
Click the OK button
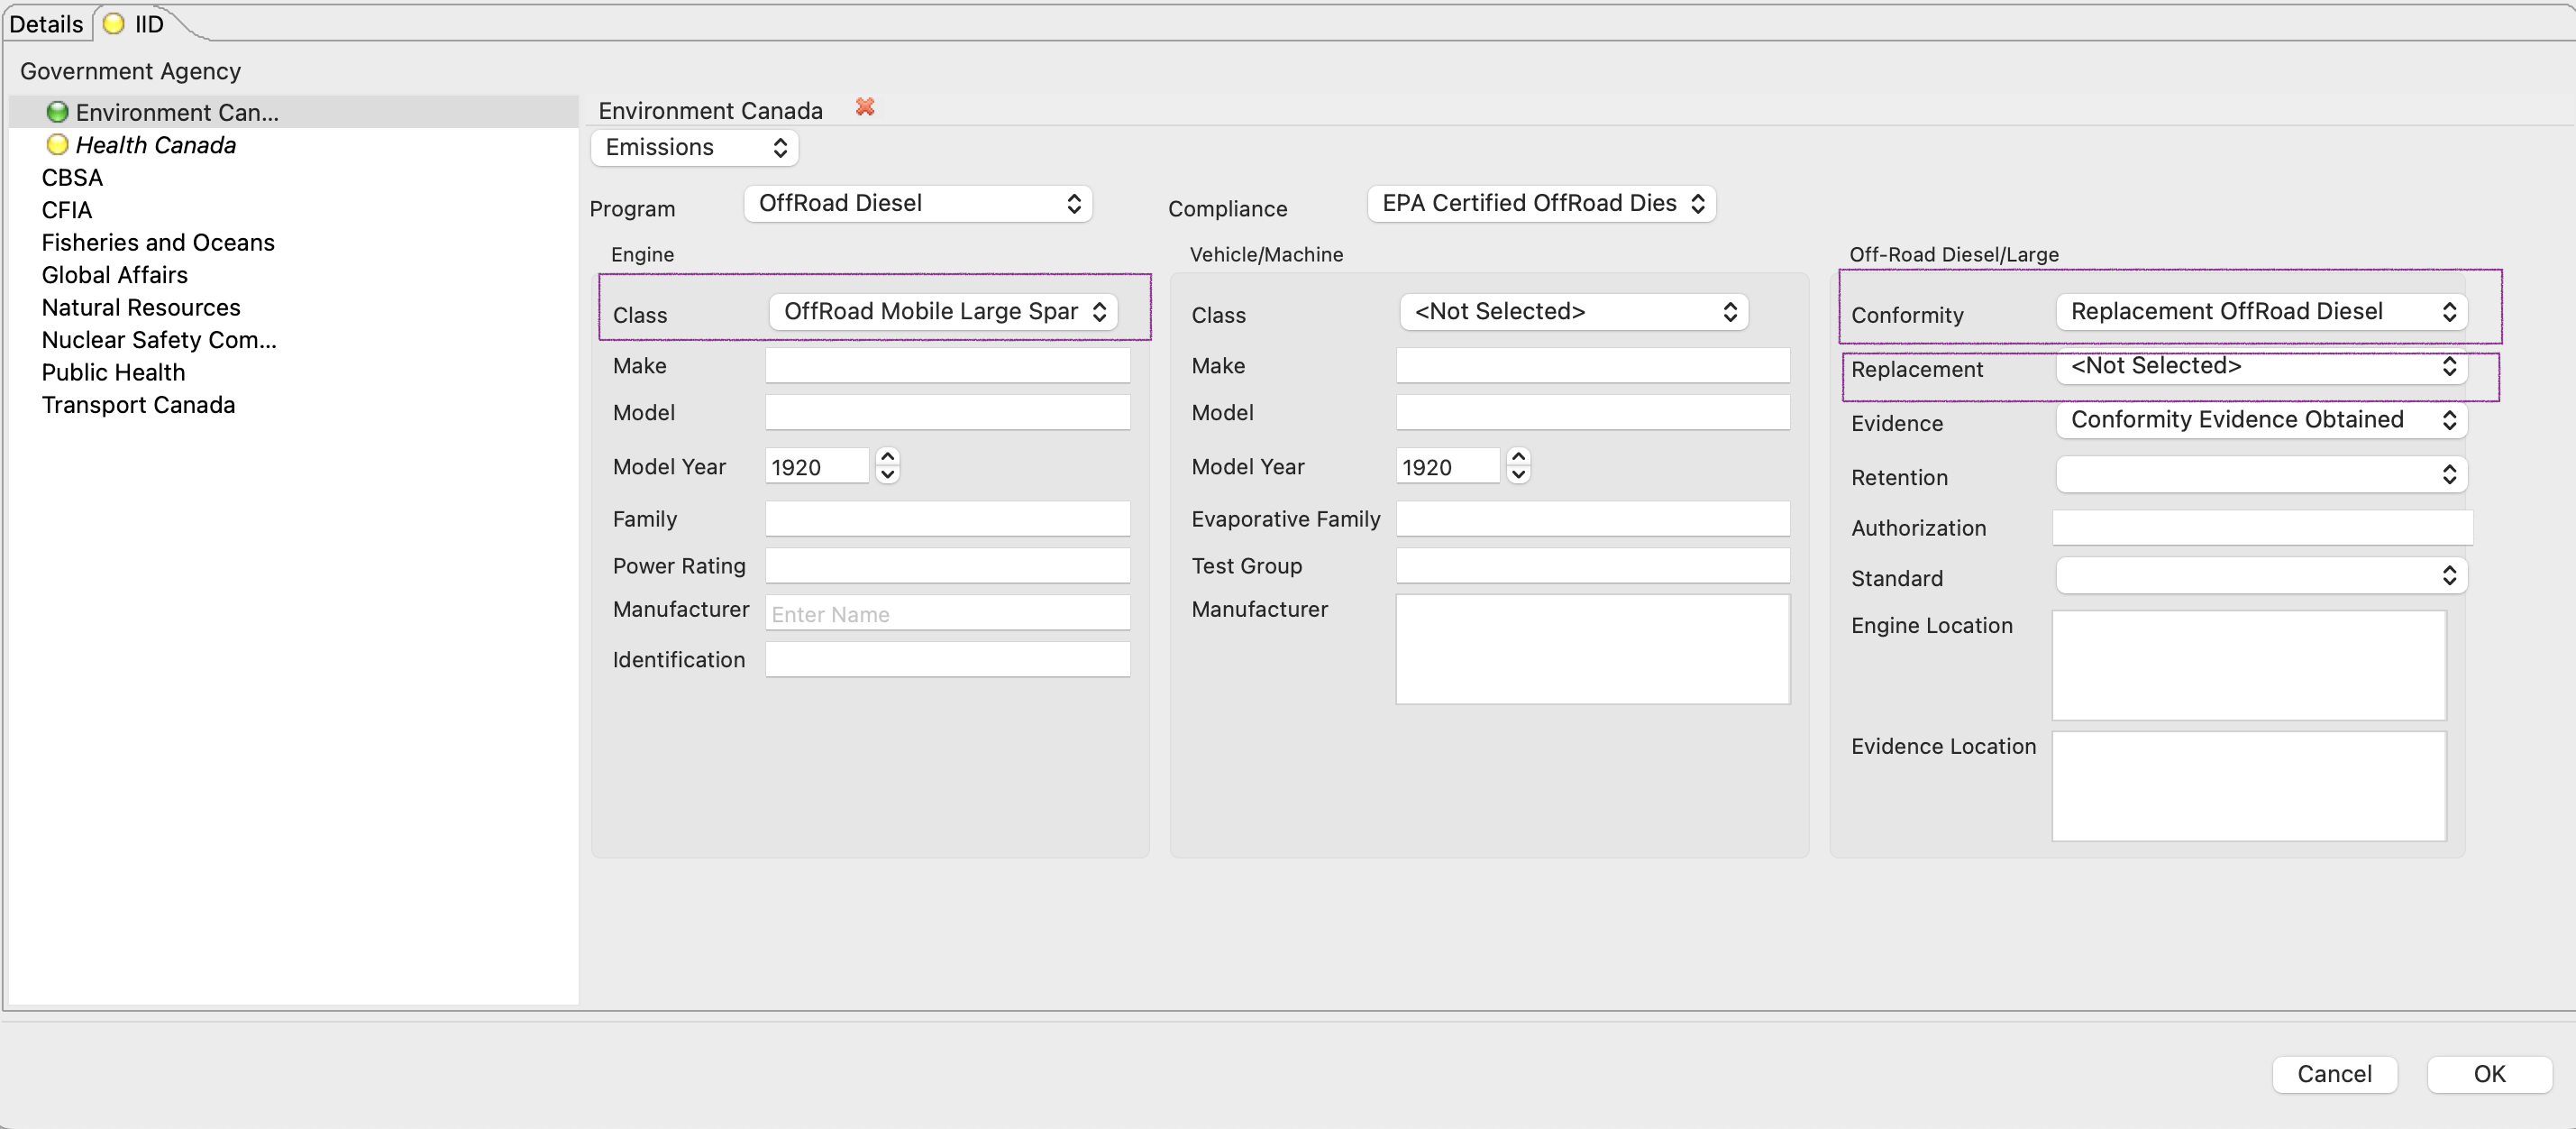click(x=2489, y=1074)
